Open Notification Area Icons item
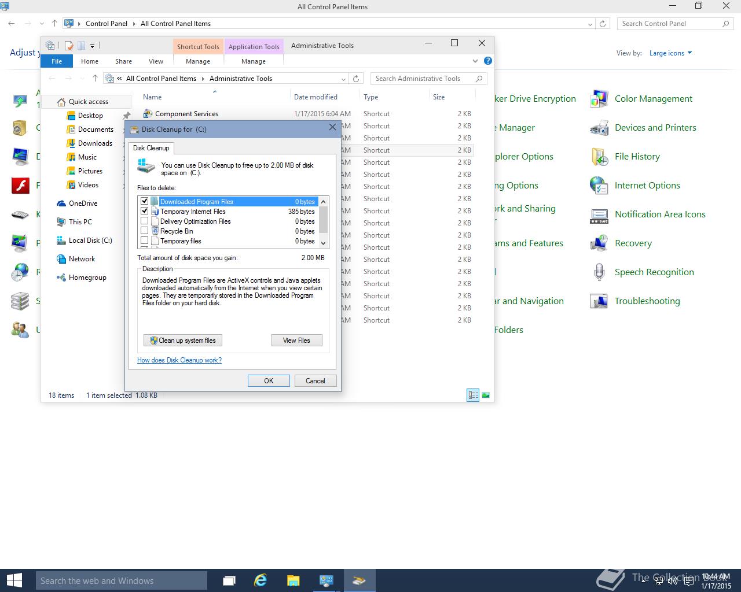Screen dimensions: 741x592 (x=648, y=214)
